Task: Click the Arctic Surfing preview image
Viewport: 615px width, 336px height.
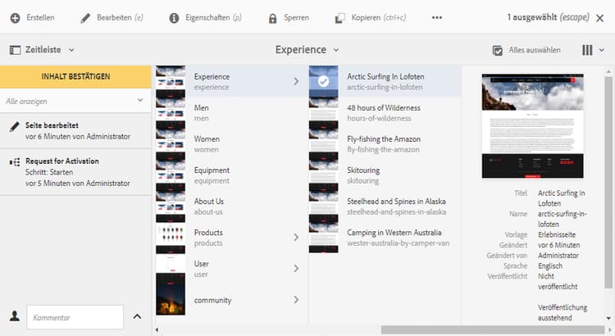Action: click(x=533, y=126)
